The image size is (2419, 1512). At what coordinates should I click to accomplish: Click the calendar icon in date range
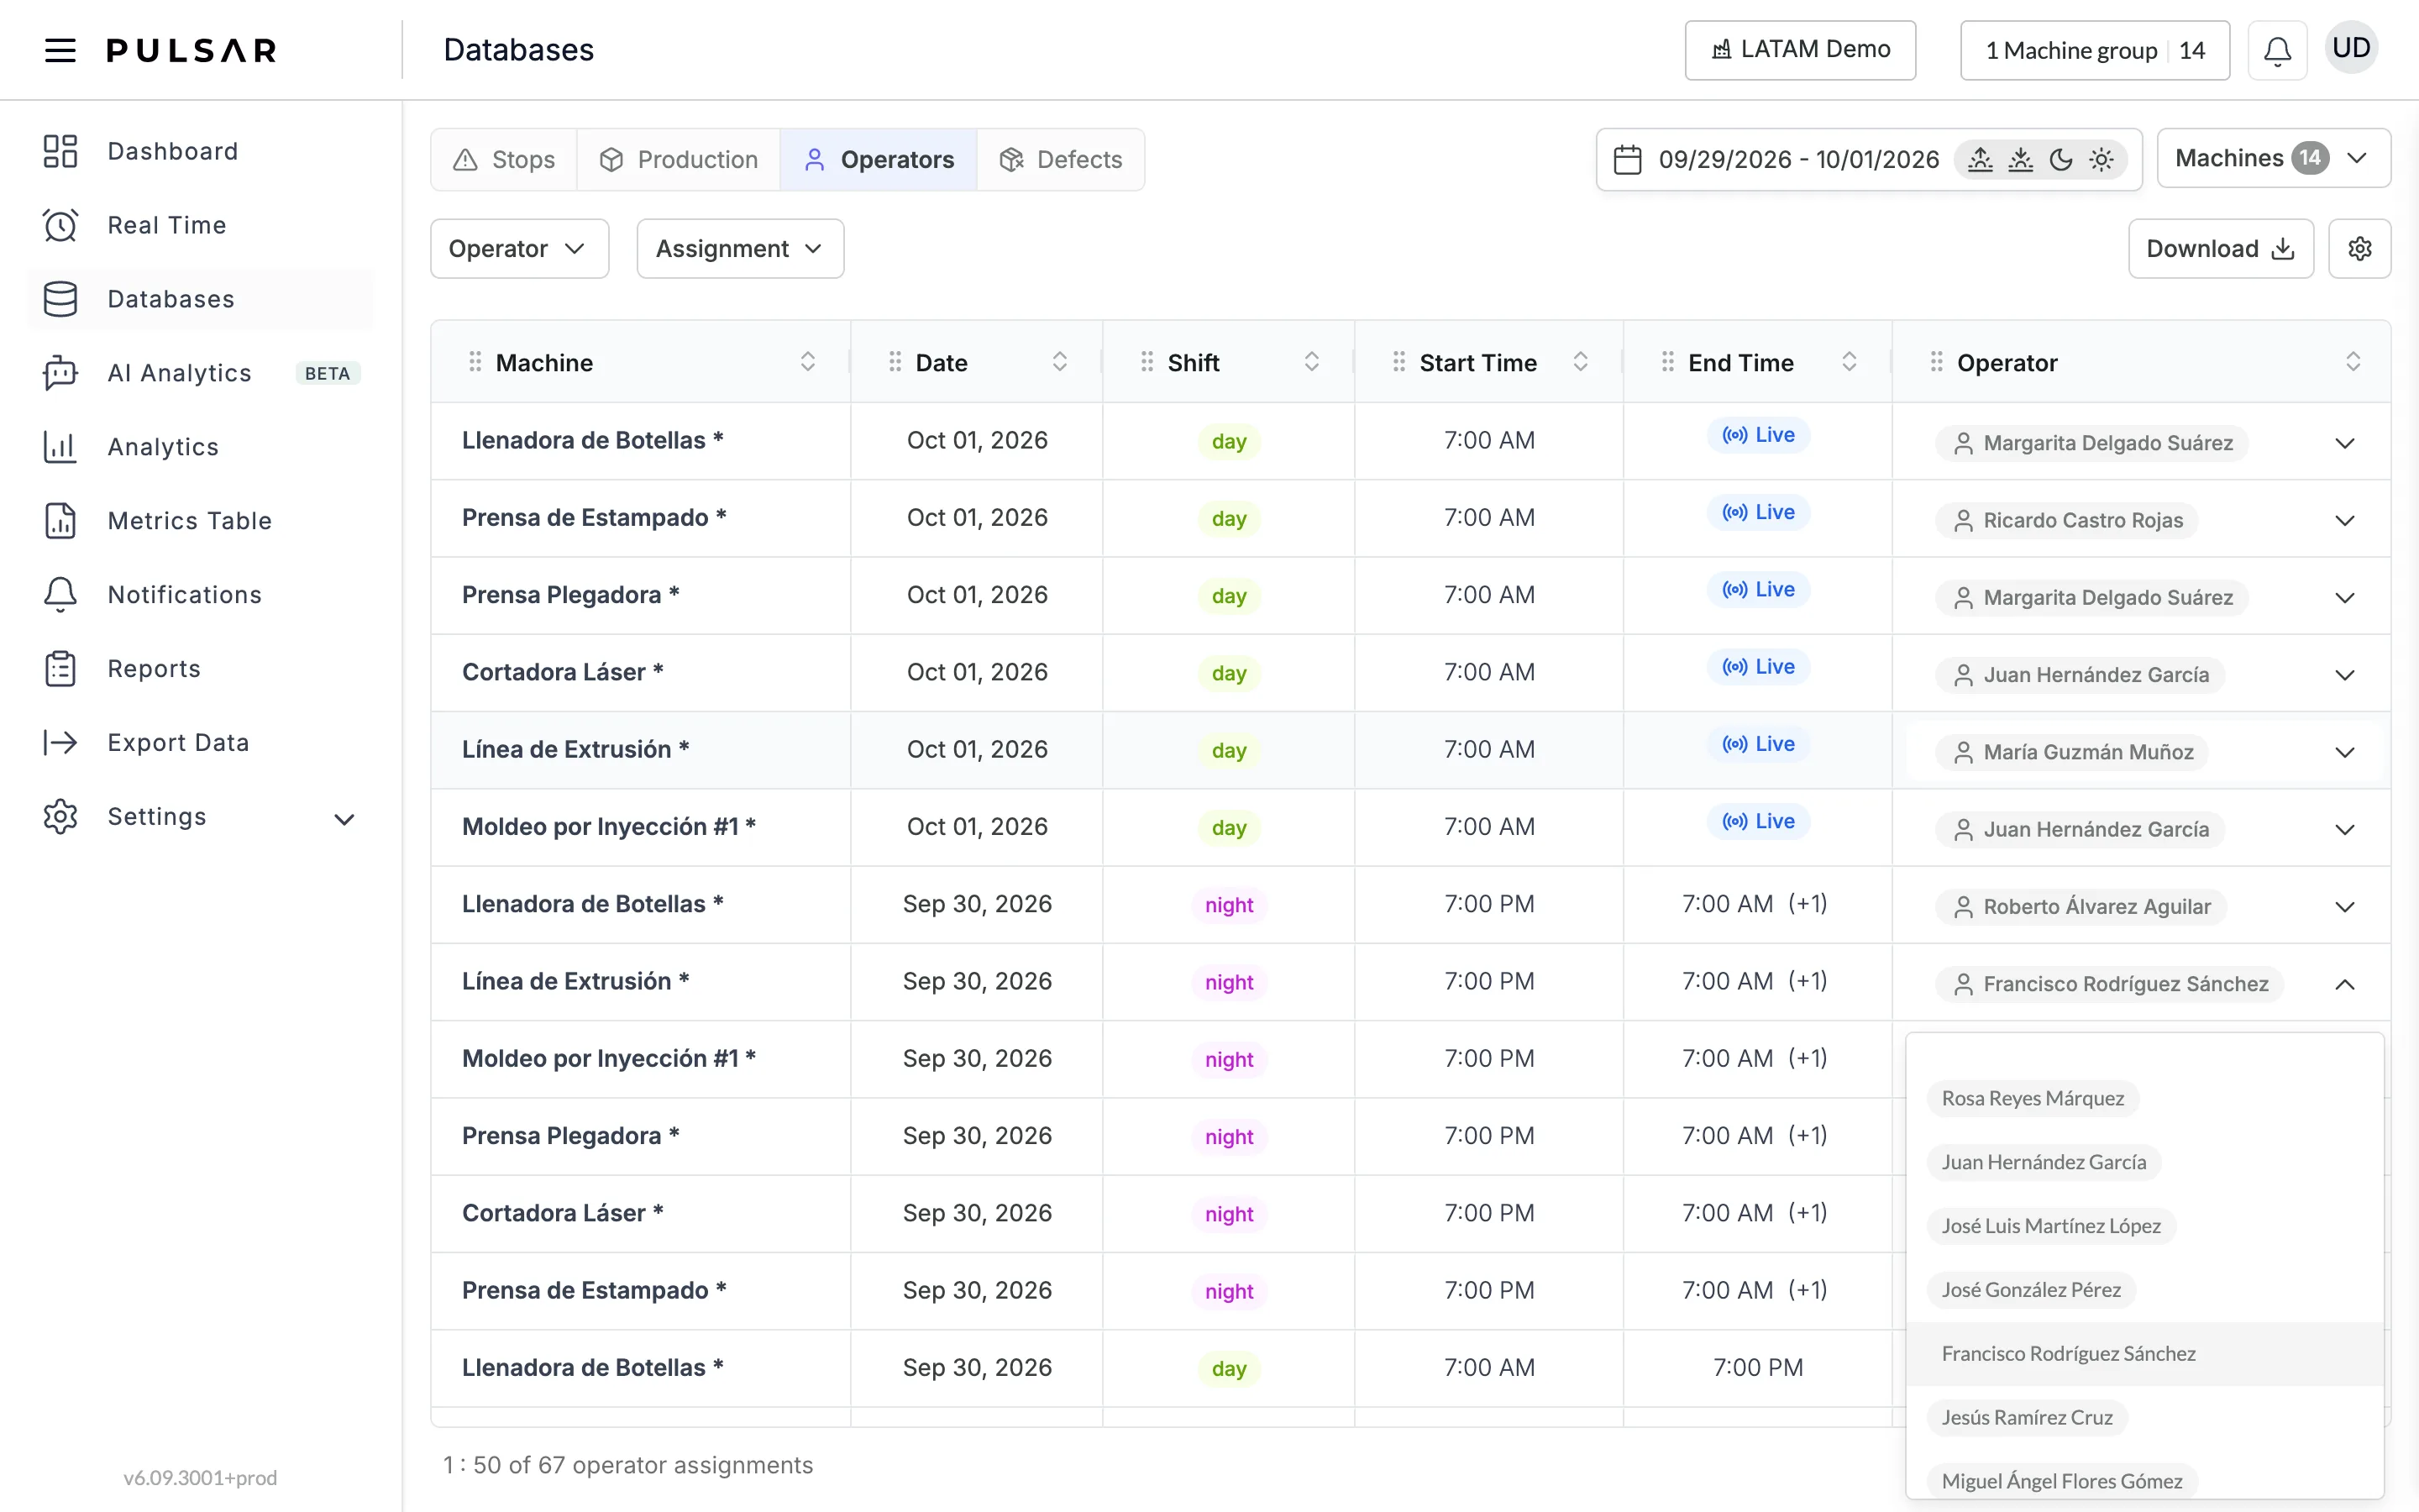coord(1627,159)
